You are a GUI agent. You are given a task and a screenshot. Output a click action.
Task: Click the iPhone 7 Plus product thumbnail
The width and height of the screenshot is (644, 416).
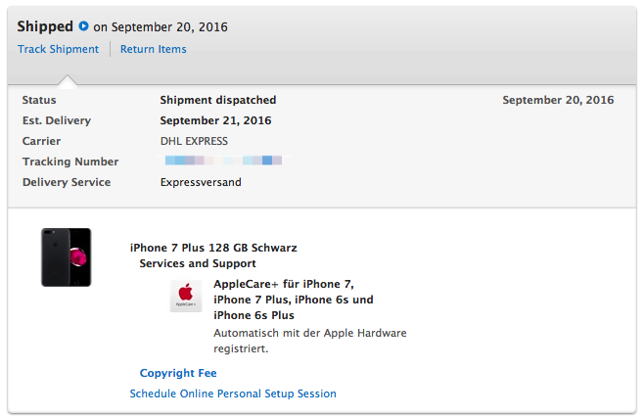67,257
